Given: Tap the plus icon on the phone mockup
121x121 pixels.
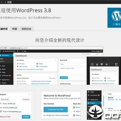Looking at the screenshot, I should [107, 65].
